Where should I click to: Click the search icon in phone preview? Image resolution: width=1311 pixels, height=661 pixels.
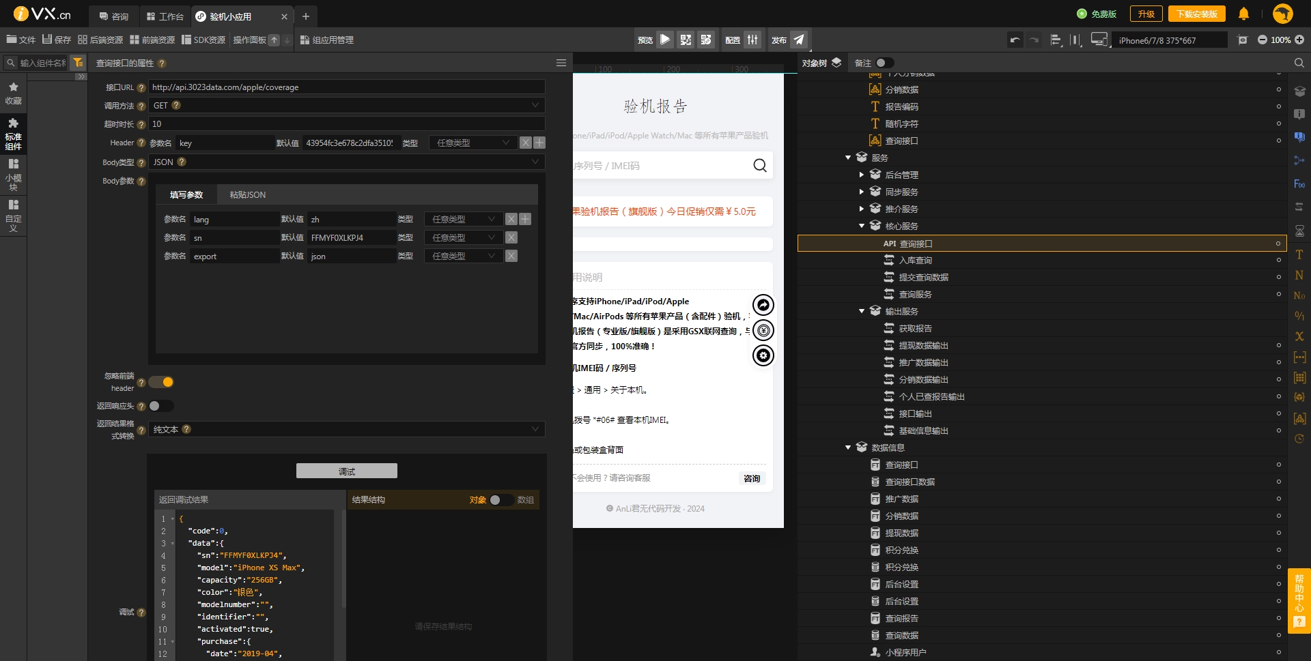tap(759, 165)
